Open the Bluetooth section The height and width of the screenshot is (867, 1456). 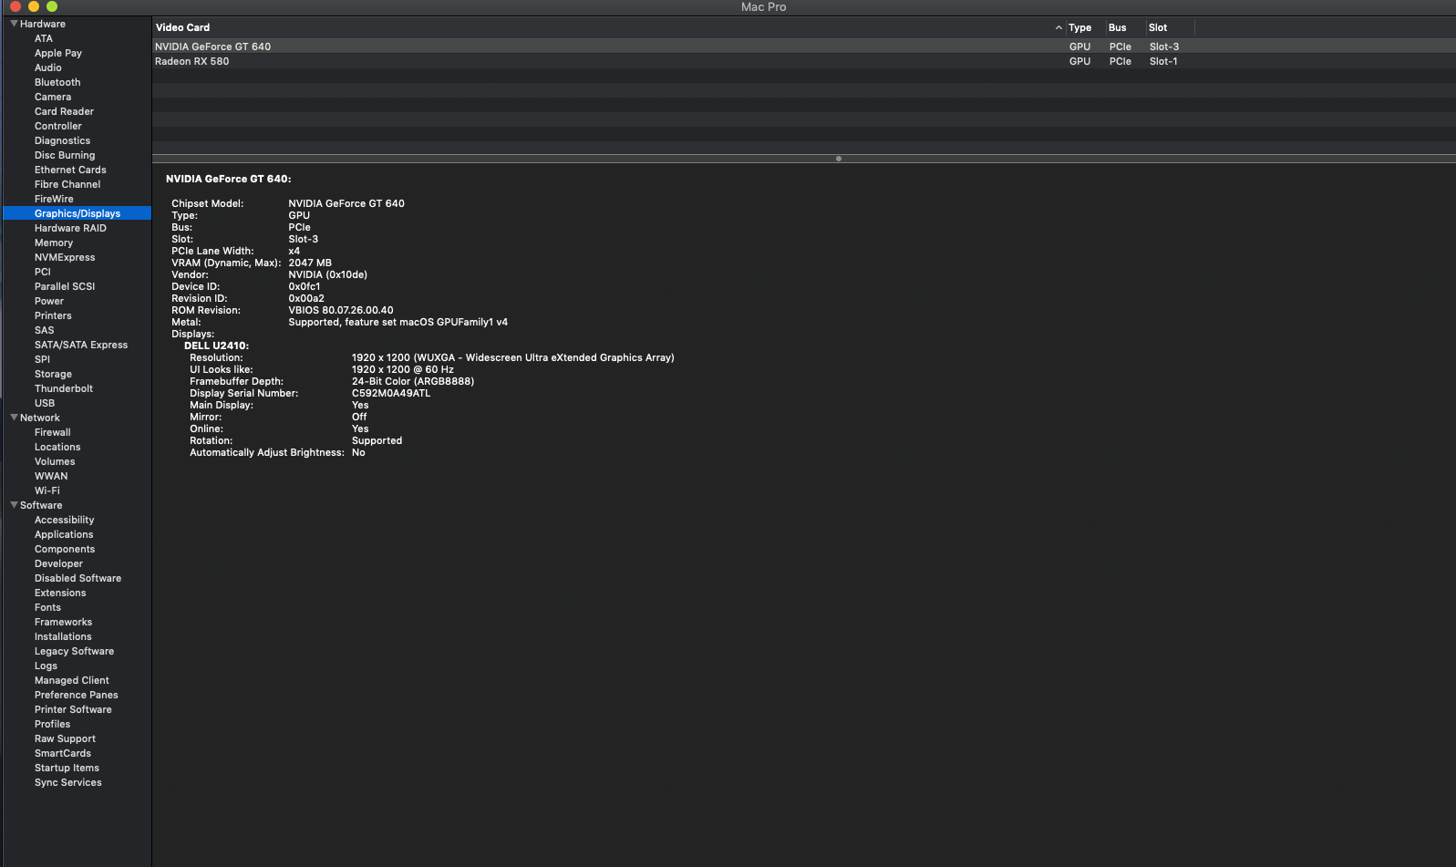[x=57, y=82]
